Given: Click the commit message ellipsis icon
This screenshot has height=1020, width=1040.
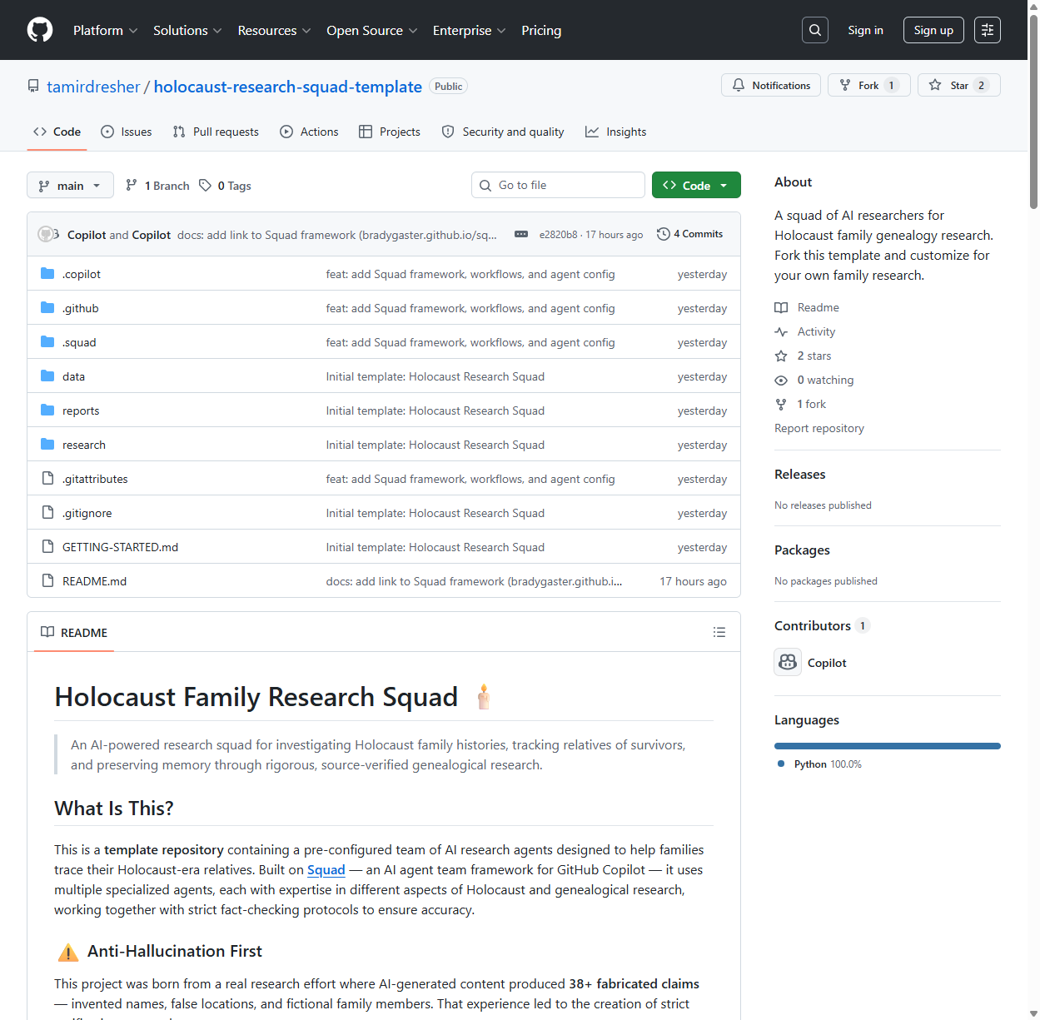Looking at the screenshot, I should tap(521, 235).
